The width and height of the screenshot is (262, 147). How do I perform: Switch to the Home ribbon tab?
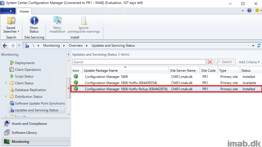pos(24,11)
